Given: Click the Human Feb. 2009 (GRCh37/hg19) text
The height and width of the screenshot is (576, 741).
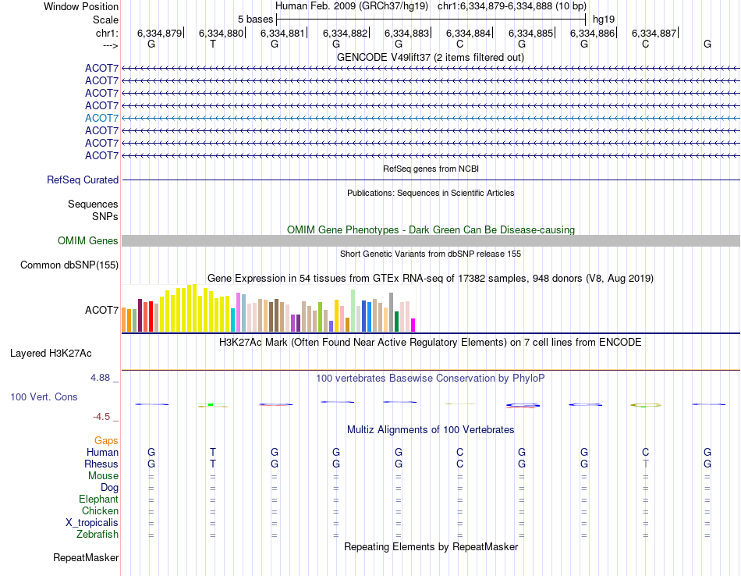Looking at the screenshot, I should pyautogui.click(x=352, y=6).
